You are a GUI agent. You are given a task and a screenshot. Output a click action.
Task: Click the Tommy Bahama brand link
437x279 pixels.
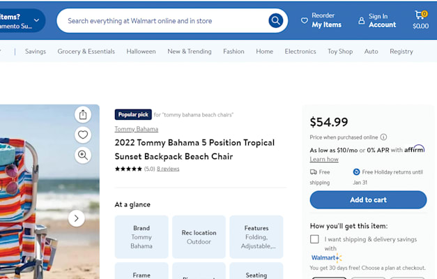[x=136, y=129]
